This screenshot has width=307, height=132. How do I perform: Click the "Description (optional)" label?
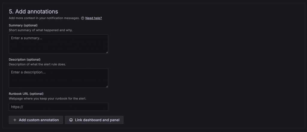point(25,59)
